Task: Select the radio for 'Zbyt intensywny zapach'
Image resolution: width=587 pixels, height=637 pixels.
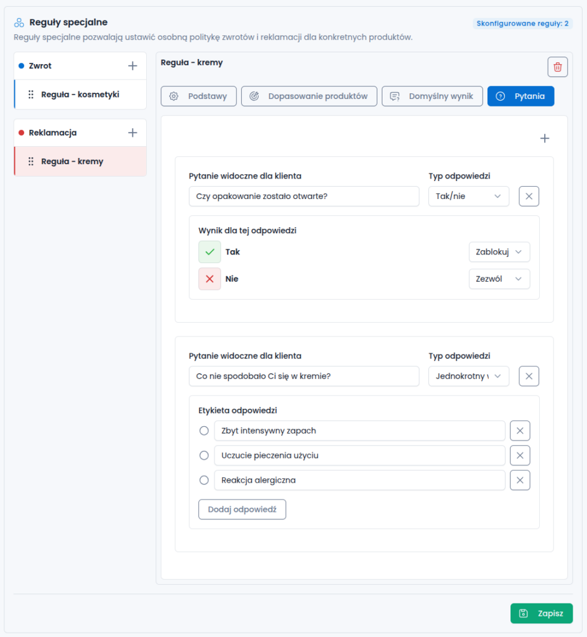Action: pyautogui.click(x=204, y=430)
